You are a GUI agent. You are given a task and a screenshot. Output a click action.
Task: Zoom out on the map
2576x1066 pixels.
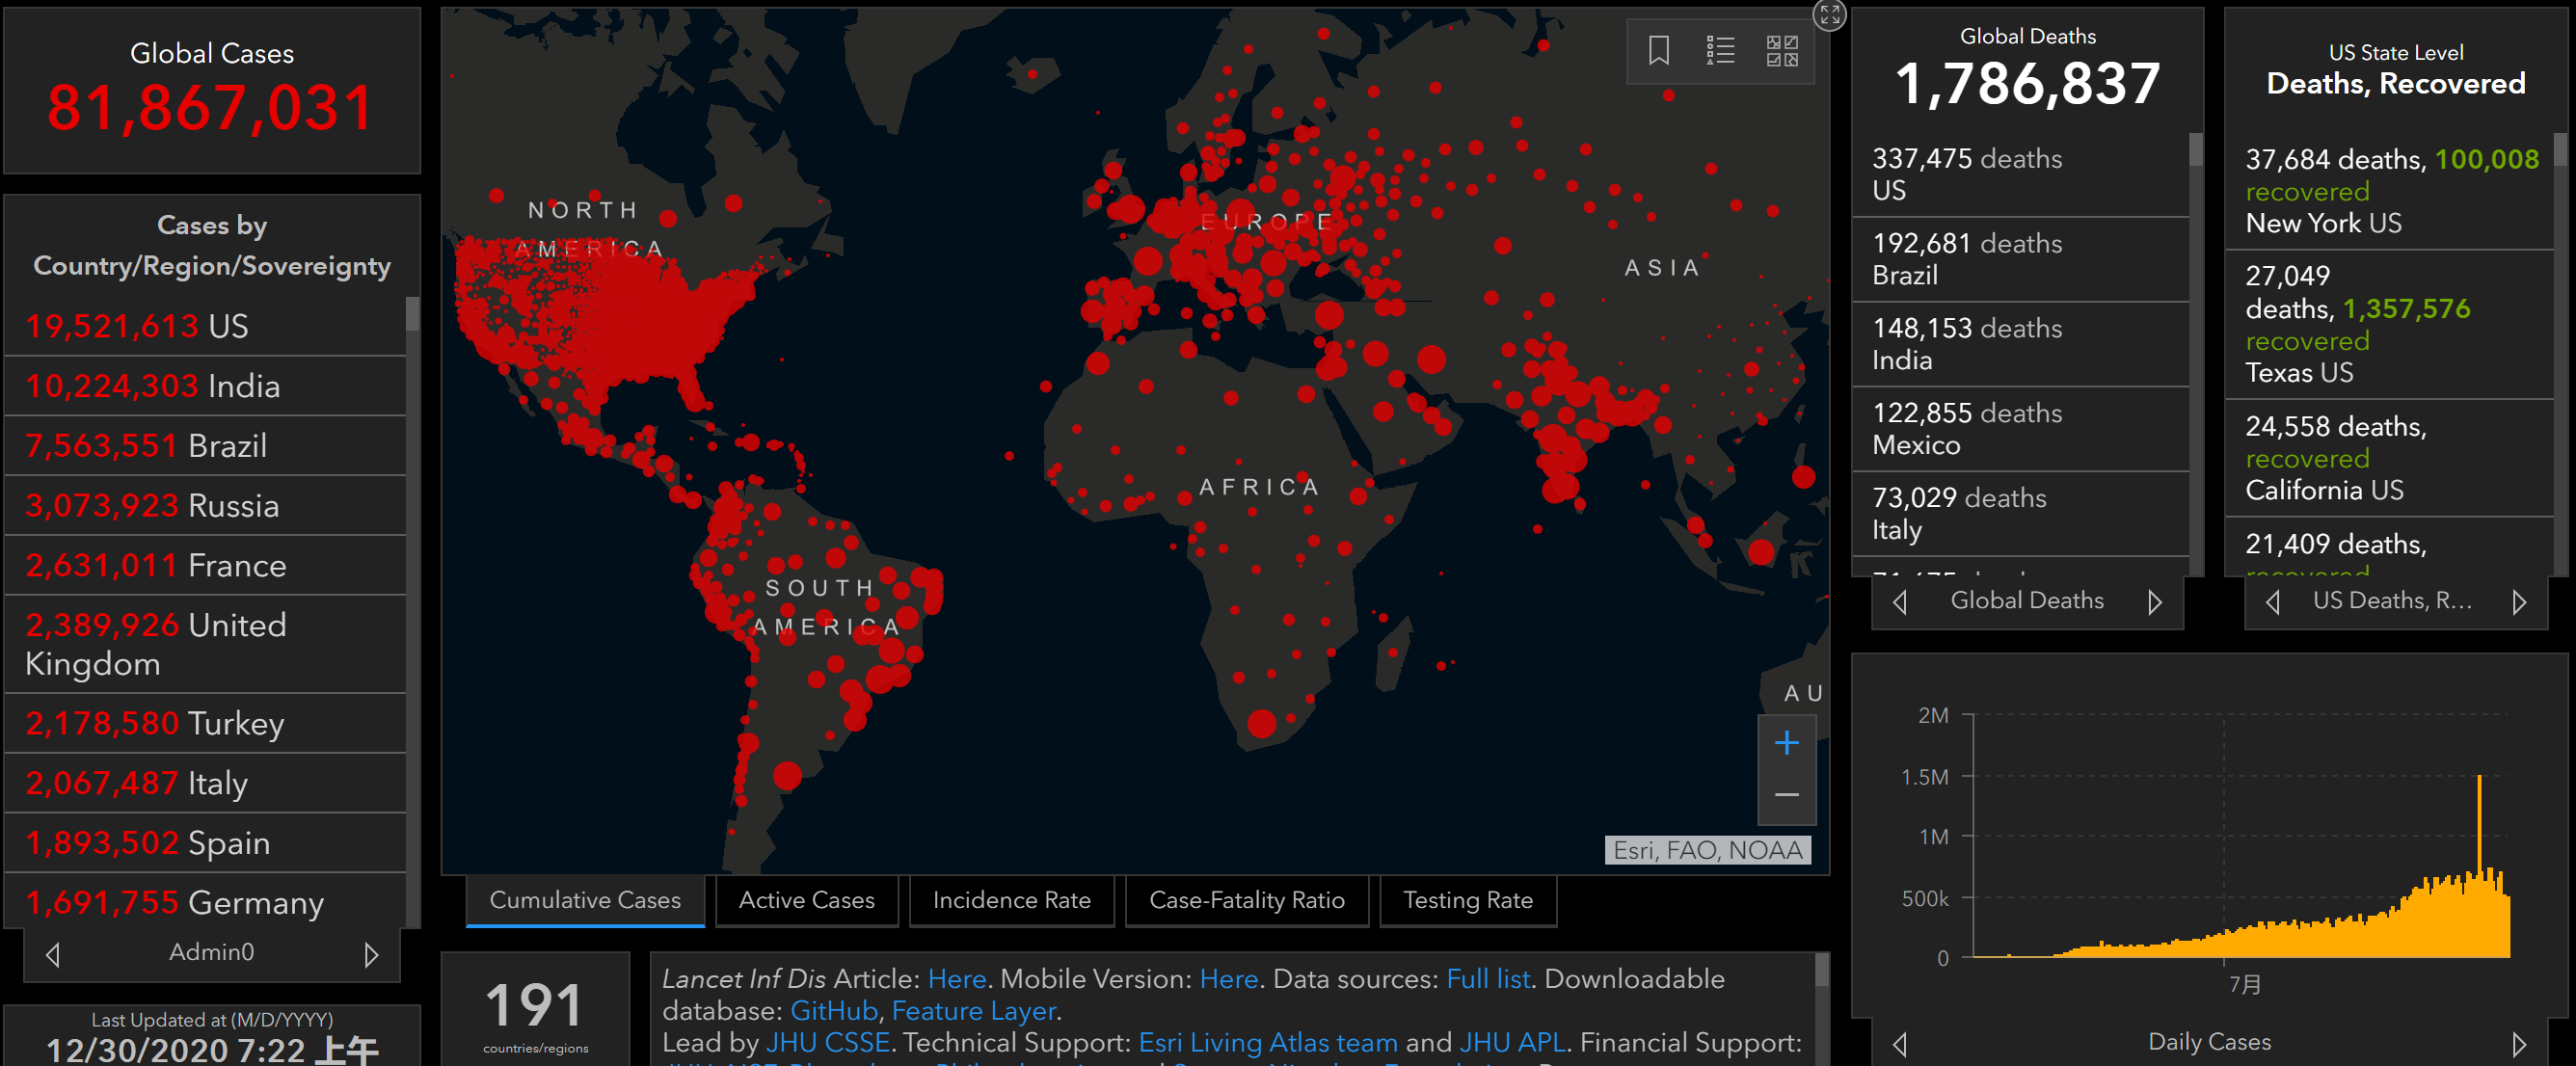(1787, 796)
